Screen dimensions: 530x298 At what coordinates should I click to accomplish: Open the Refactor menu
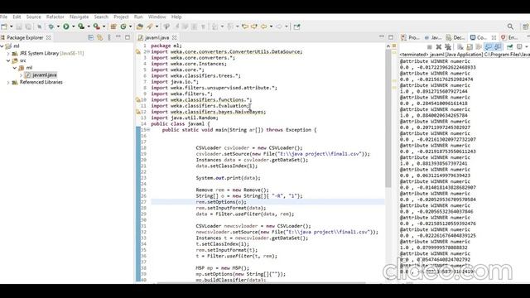pyautogui.click(x=55, y=17)
